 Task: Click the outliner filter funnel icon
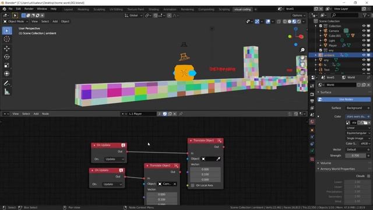(364, 15)
